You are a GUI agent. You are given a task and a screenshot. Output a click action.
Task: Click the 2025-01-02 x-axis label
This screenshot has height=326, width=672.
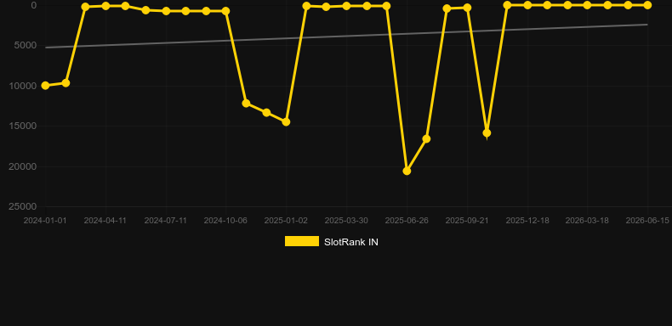tap(286, 221)
